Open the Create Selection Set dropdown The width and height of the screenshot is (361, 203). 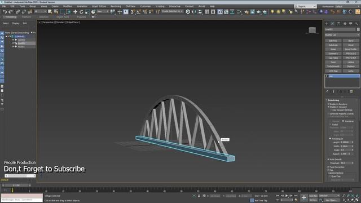pyautogui.click(x=172, y=11)
